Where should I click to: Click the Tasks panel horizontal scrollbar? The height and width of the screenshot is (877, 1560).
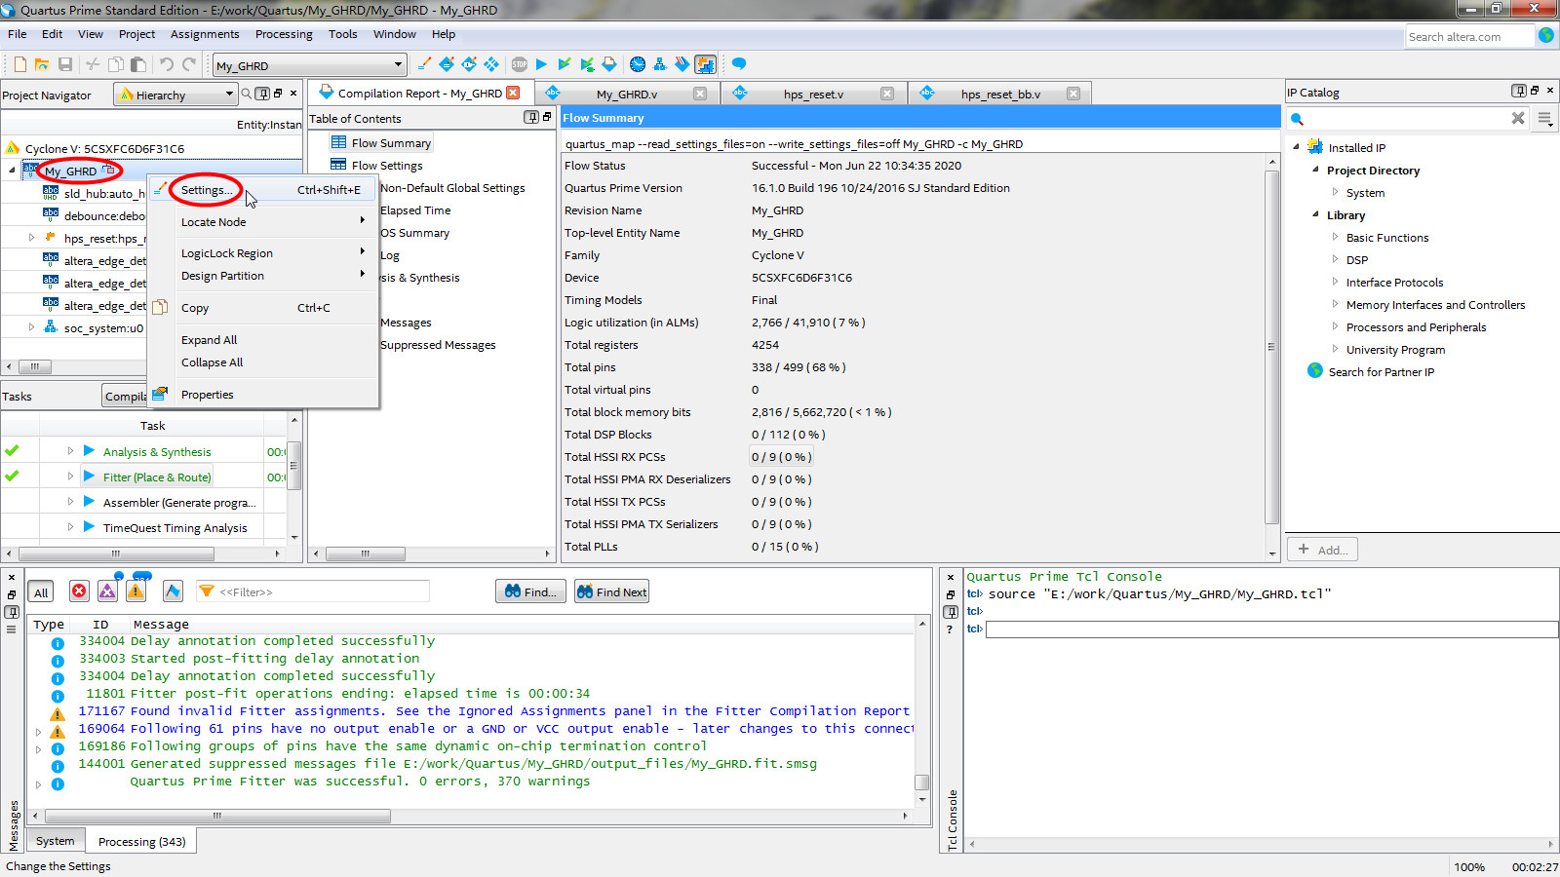tap(116, 553)
